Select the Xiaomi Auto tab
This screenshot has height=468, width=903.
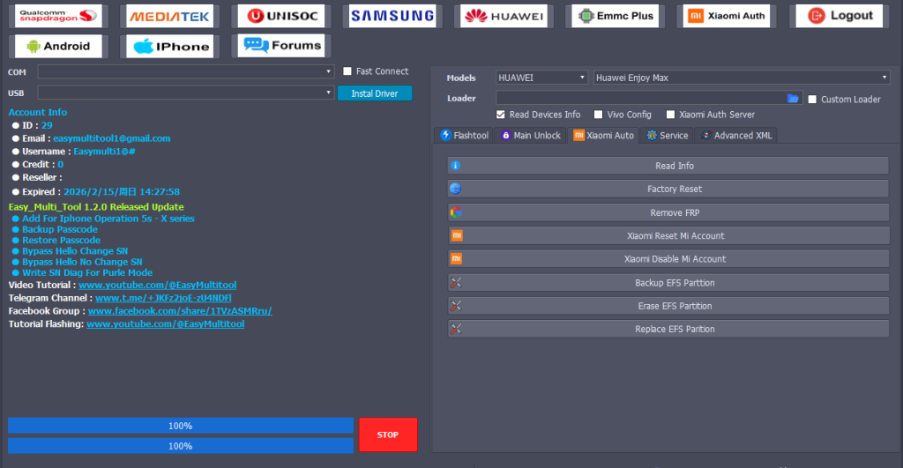pos(603,135)
